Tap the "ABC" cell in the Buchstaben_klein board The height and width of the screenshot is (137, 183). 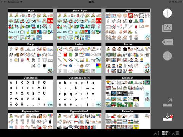[x=99, y=104]
